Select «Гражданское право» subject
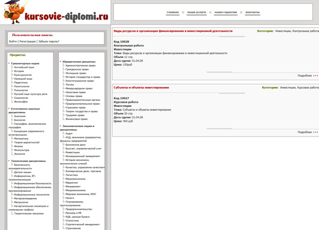Viewport: 319px width, 230px height. [x=77, y=69]
